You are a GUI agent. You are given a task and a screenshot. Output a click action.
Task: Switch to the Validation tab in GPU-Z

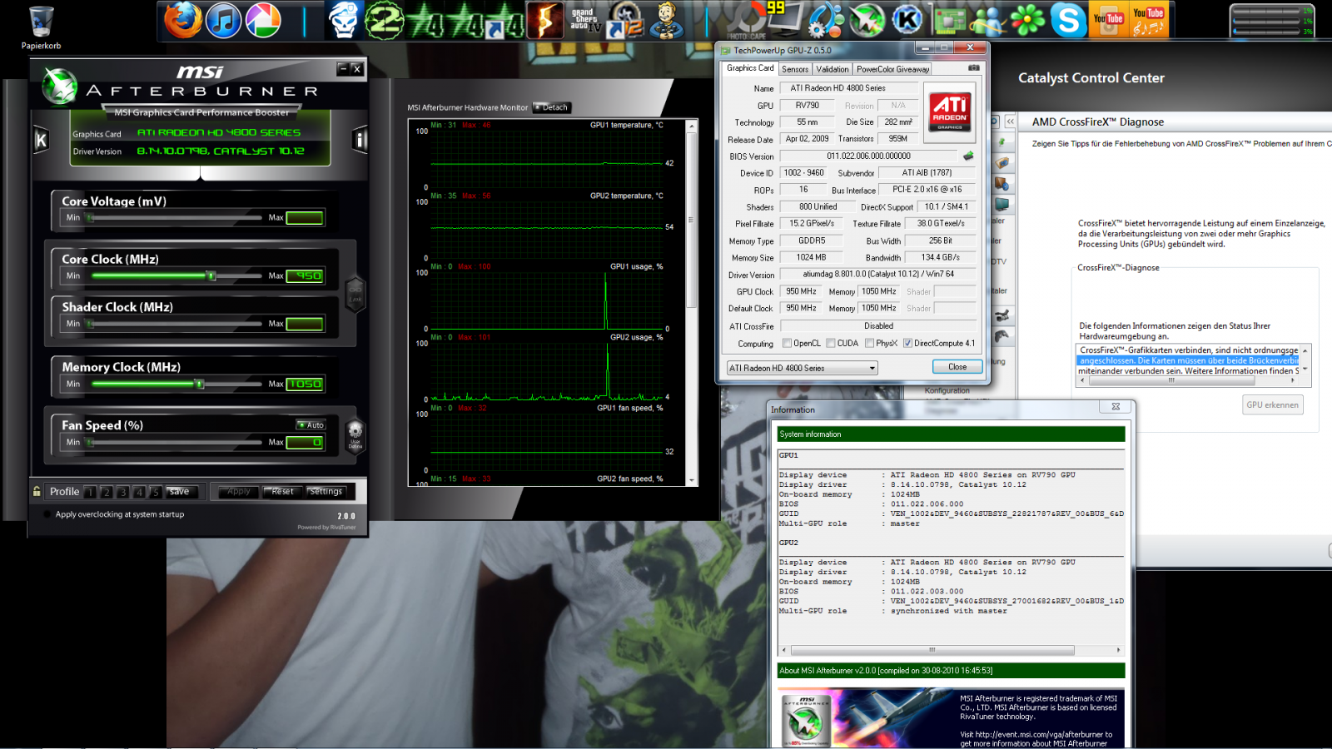coord(832,69)
